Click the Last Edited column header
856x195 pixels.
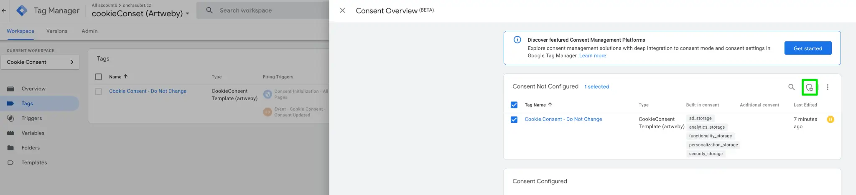pos(805,105)
